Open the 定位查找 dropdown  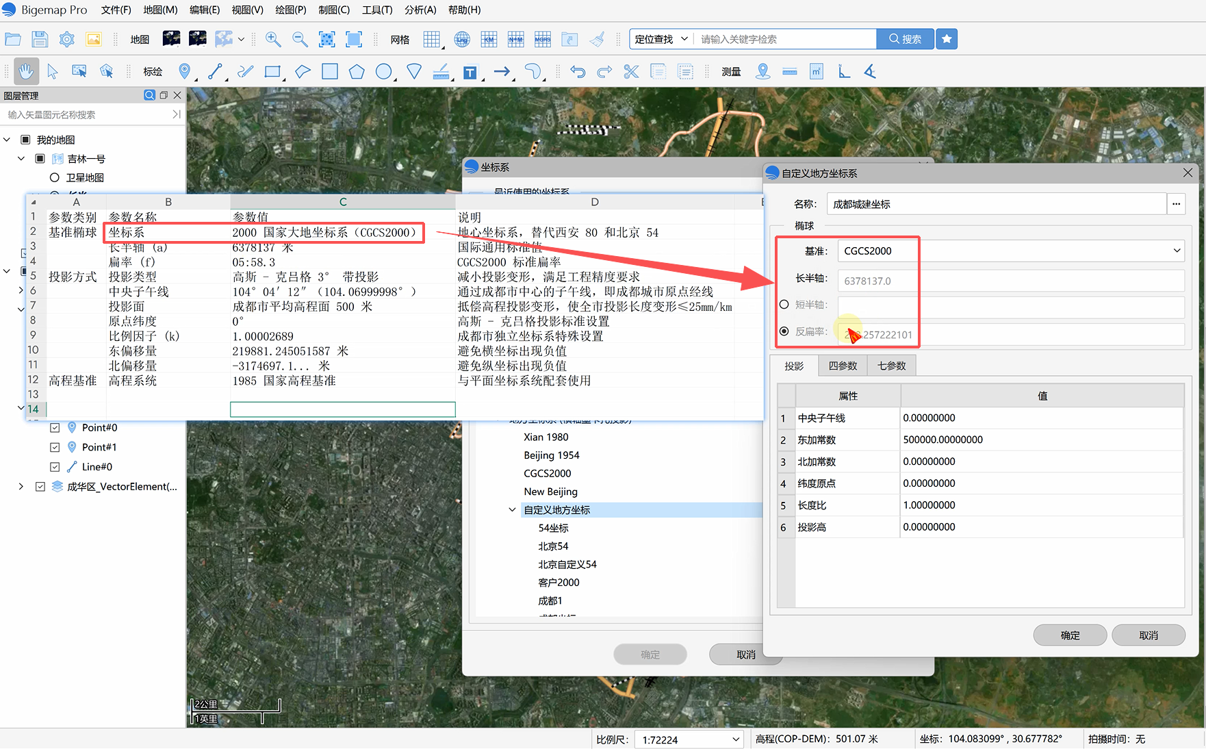(x=661, y=39)
